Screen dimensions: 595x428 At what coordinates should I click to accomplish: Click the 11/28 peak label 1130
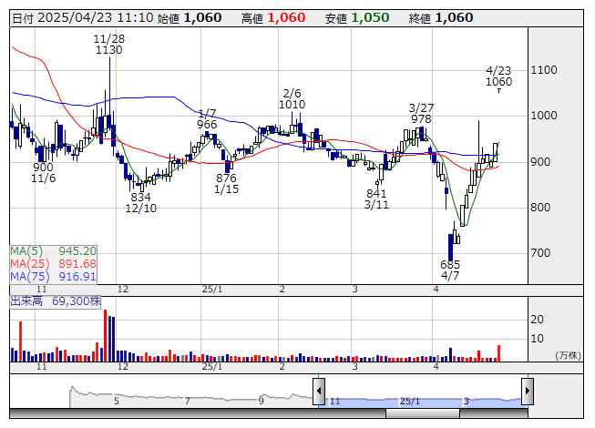[x=108, y=50]
